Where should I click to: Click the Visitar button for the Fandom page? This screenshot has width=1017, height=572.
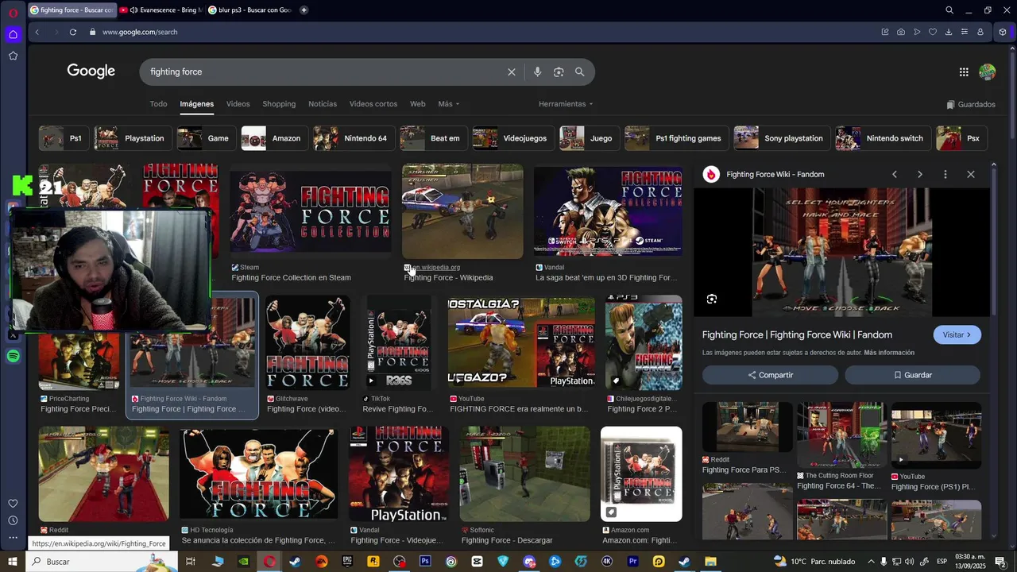point(957,334)
